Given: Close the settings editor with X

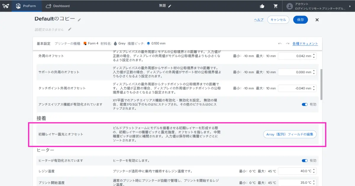Looking at the screenshot, I should tap(317, 20).
